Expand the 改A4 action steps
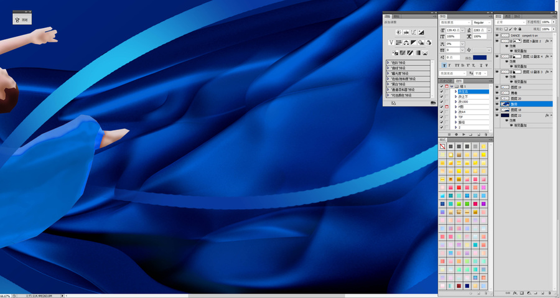Image resolution: width=560 pixels, height=298 pixels. [x=455, y=112]
